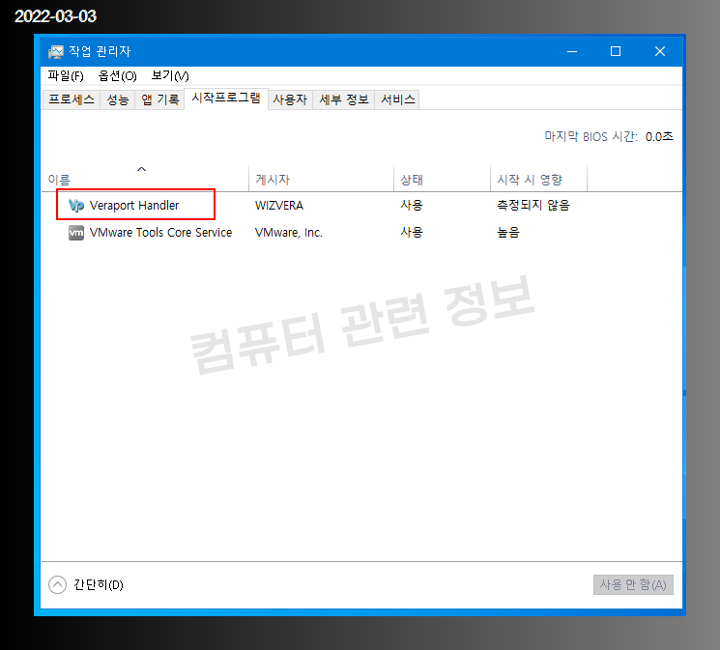
Task: Click the Task Manager title bar icon
Action: [55, 51]
